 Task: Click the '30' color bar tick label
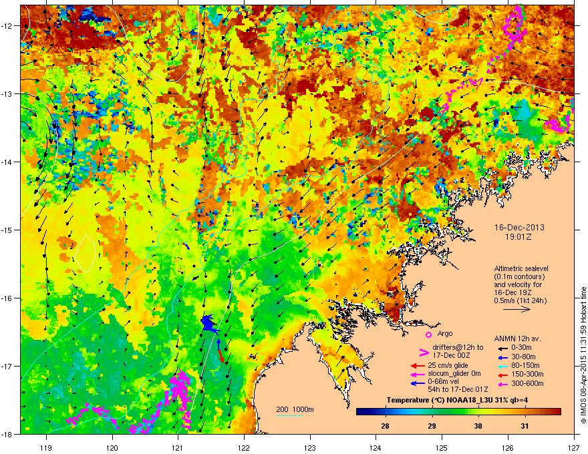[478, 426]
